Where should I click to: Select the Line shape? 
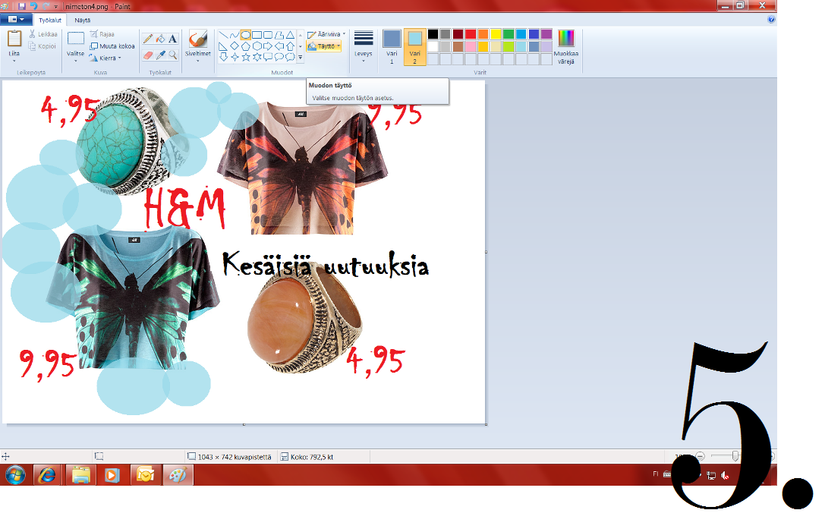click(x=223, y=35)
